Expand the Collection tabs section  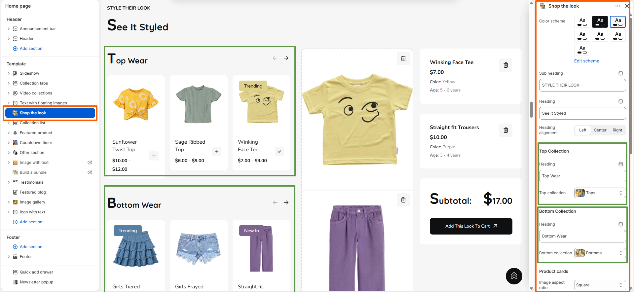pos(9,83)
